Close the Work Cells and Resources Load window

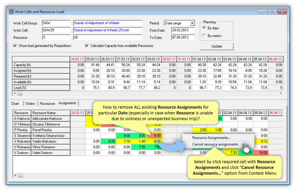click(x=282, y=12)
